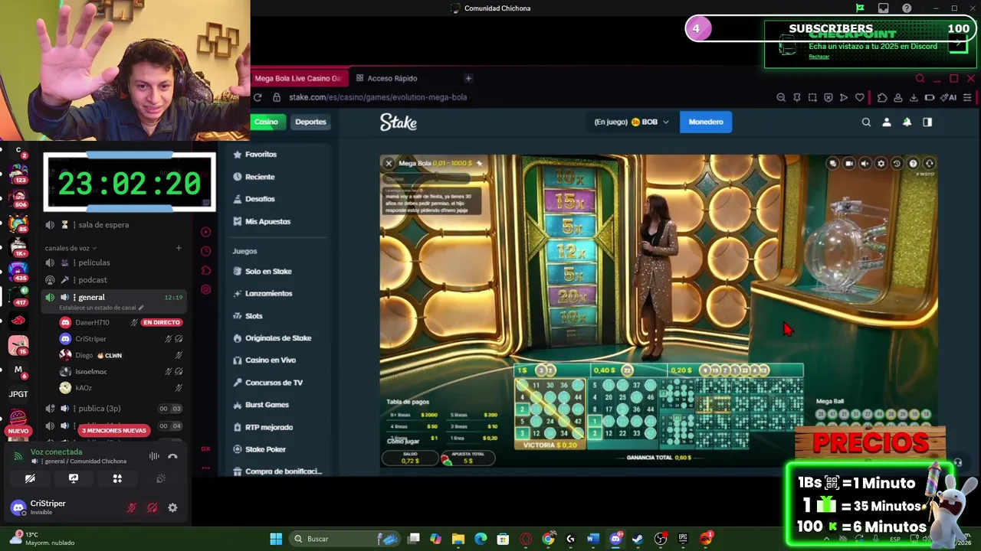Open the game help question mark
This screenshot has width=981, height=551.
pos(913,163)
